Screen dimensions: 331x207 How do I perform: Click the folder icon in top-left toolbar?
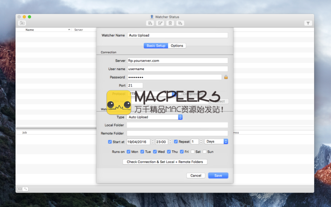tap(22, 23)
